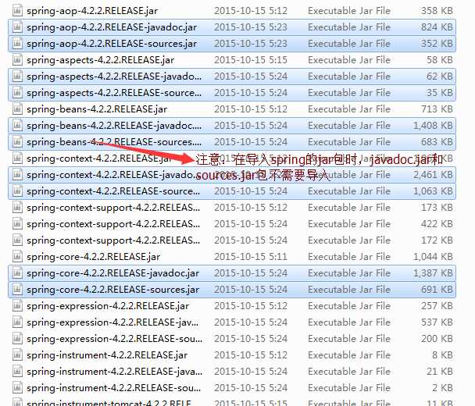Image resolution: width=475 pixels, height=406 pixels.
Task: Click the icon beside spring-aop-4.2.2.RELEASE-javadoc.jar
Action: pyautogui.click(x=17, y=27)
